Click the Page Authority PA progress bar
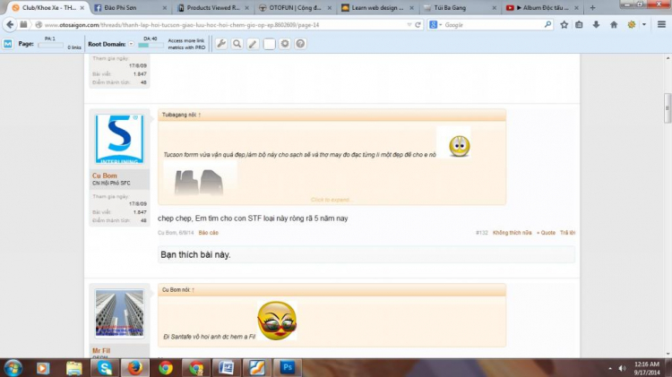The width and height of the screenshot is (672, 377). [x=50, y=46]
